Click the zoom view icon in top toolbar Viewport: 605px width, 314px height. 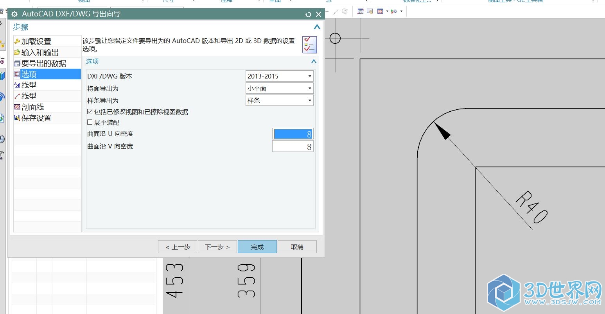(361, 11)
